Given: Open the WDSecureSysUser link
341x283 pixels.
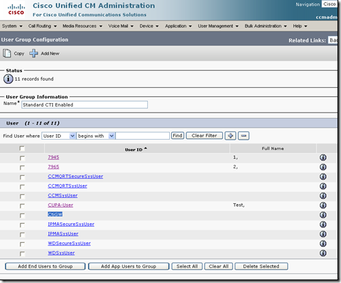Looking at the screenshot, I should [x=70, y=243].
